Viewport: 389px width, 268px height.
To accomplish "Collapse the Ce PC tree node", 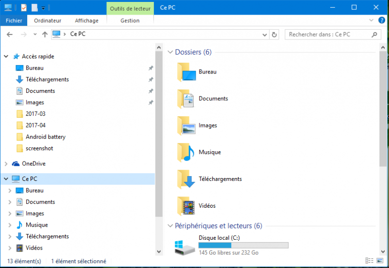I will (x=6, y=179).
